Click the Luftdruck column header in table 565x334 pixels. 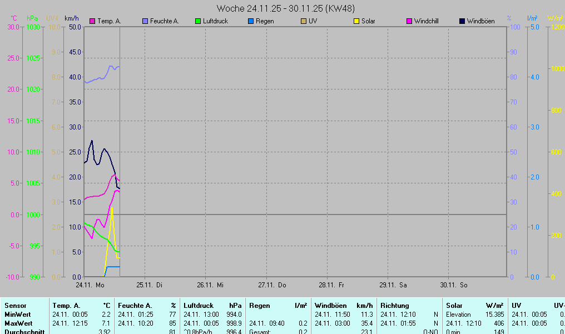coord(199,306)
